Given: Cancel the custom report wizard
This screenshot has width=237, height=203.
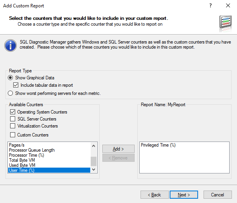Looking at the screenshot, I should [x=218, y=195].
